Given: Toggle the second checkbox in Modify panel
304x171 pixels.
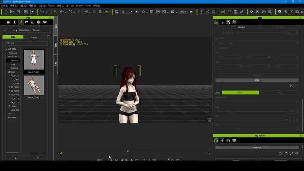Looking at the screenshot, I should tap(217, 48).
